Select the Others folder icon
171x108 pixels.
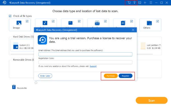(x=149, y=23)
